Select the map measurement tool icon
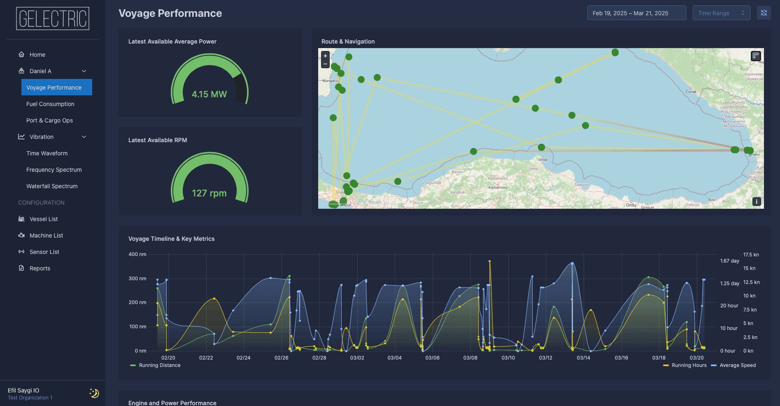Viewport: 780px width, 406px height. (x=755, y=56)
